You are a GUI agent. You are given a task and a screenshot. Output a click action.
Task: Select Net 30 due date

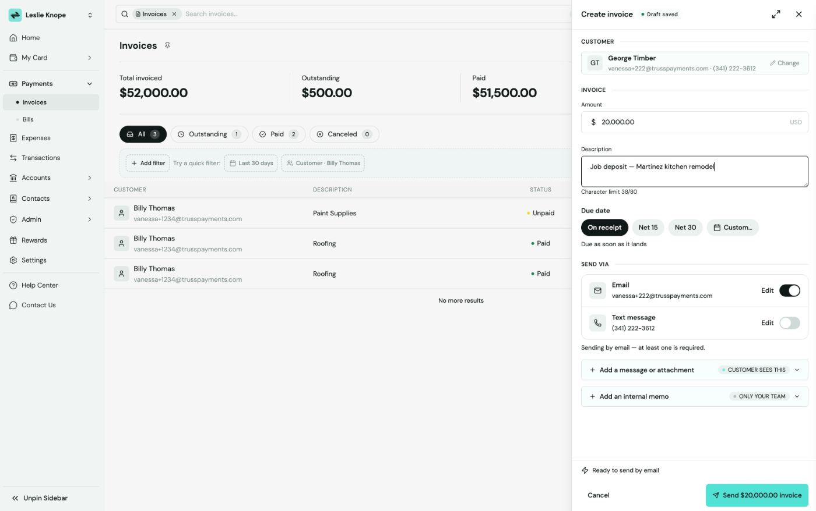point(685,228)
